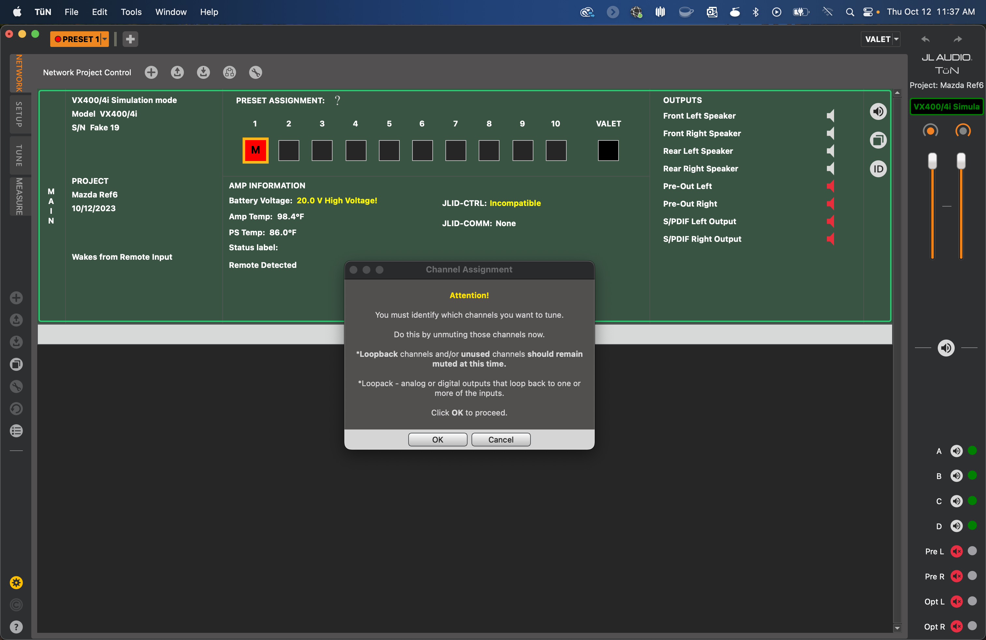Click the left sidebar reset refresh icon
The image size is (986, 640).
[16, 409]
